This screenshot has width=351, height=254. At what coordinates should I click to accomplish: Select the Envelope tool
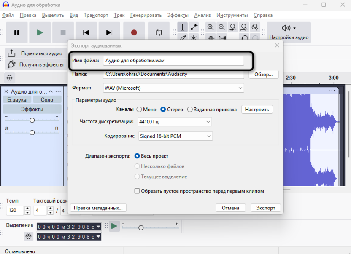tap(193, 27)
